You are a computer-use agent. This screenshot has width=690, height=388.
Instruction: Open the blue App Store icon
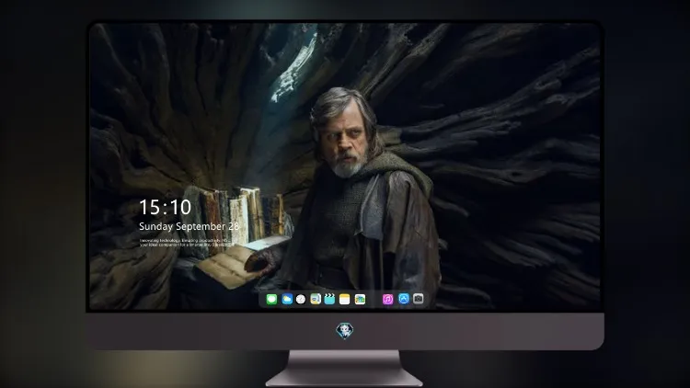point(404,299)
